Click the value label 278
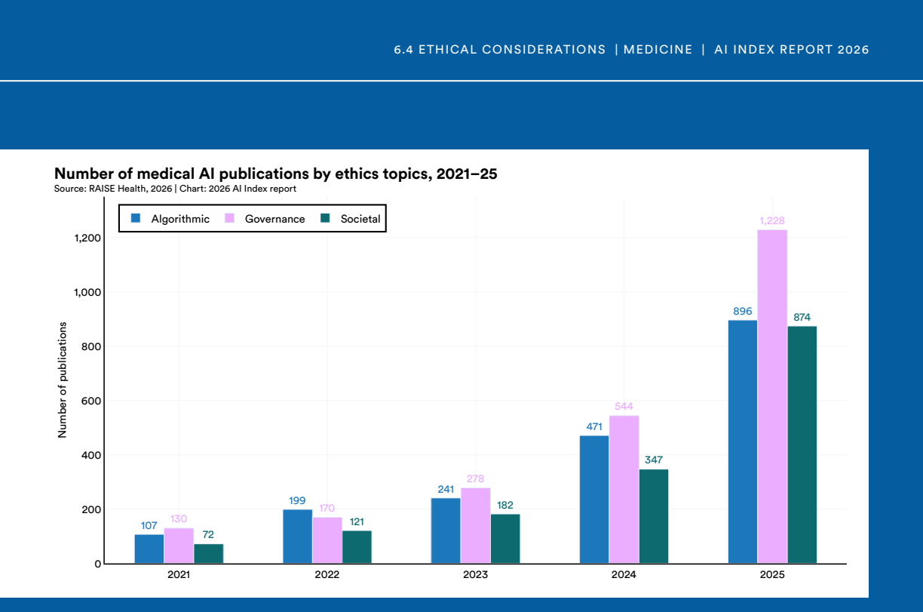This screenshot has width=923, height=612. pyautogui.click(x=476, y=478)
